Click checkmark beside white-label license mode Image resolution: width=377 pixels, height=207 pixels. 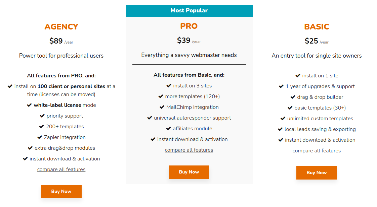coord(29,105)
